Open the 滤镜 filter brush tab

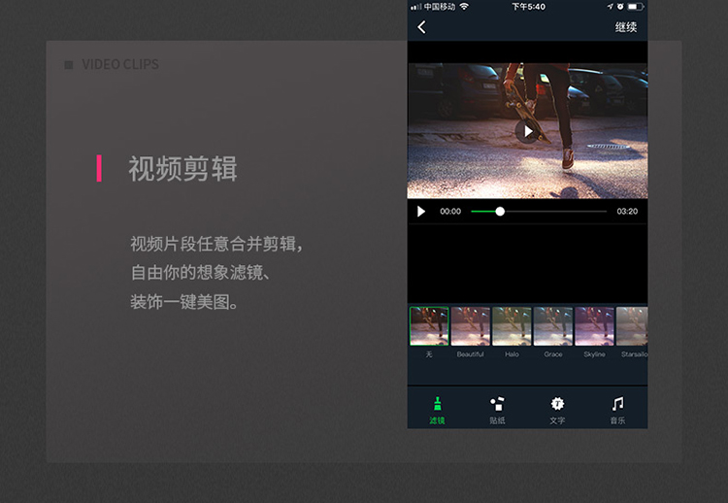[x=437, y=410]
